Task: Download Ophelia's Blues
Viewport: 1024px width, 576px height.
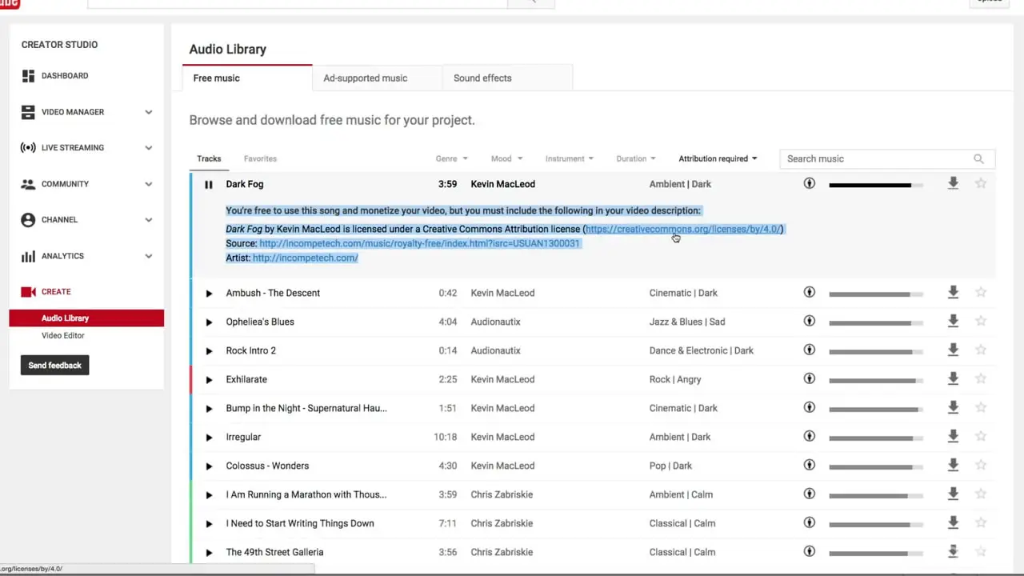Action: tap(953, 322)
